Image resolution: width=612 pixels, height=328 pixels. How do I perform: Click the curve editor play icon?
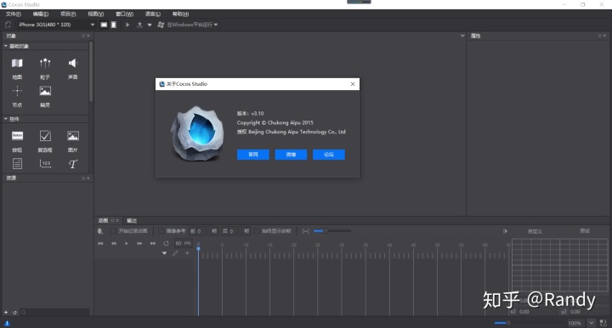click(x=505, y=231)
